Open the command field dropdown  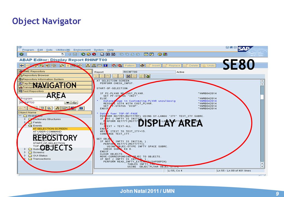tap(63, 54)
